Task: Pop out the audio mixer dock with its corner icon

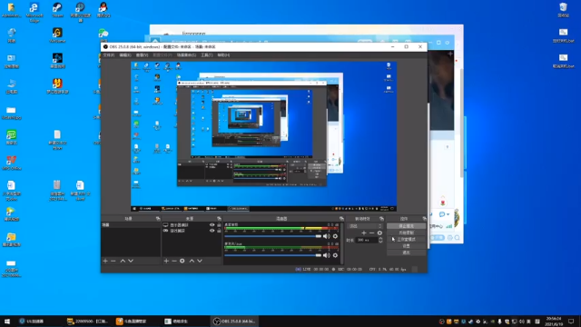Action: click(x=341, y=219)
